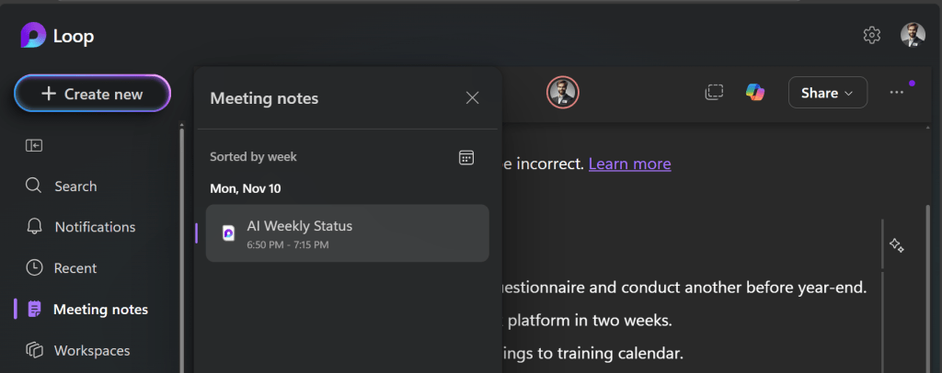Image resolution: width=942 pixels, height=373 pixels.
Task: Select Meeting notes in the sidebar
Action: 99,310
